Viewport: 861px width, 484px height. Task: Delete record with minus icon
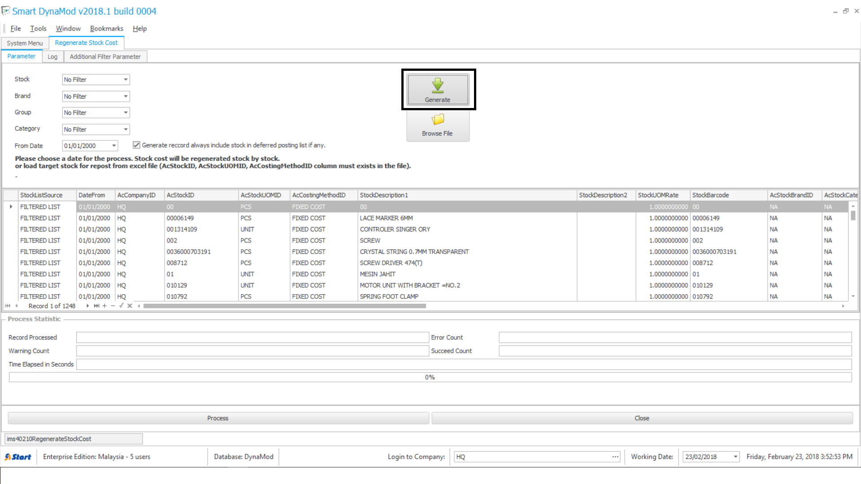[x=113, y=306]
